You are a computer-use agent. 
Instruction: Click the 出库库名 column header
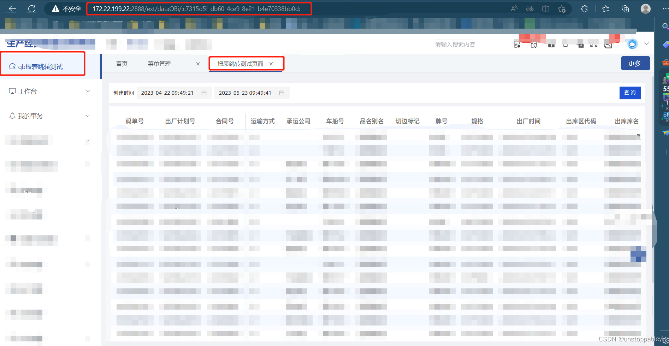[627, 121]
